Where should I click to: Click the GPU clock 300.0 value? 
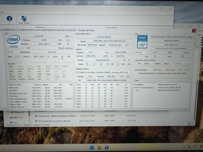coord(147,64)
